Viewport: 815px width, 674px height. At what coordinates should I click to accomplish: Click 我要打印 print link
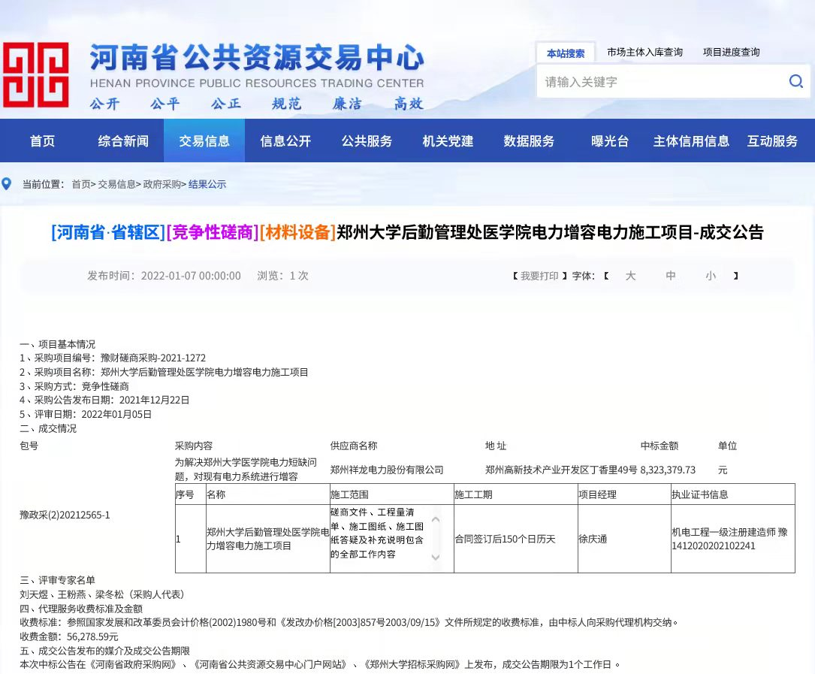point(539,276)
